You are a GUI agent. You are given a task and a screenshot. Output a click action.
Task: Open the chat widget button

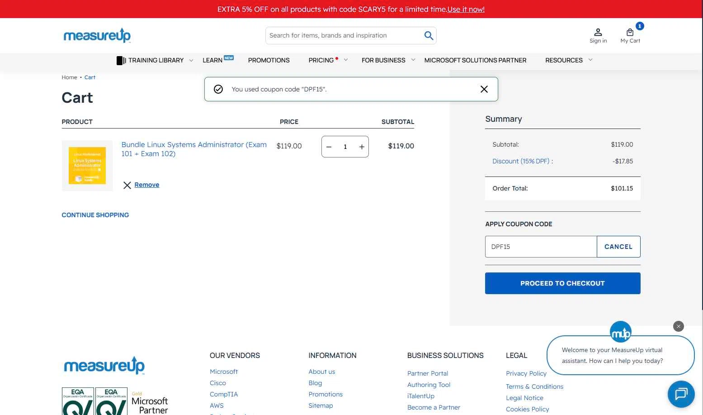[681, 394]
